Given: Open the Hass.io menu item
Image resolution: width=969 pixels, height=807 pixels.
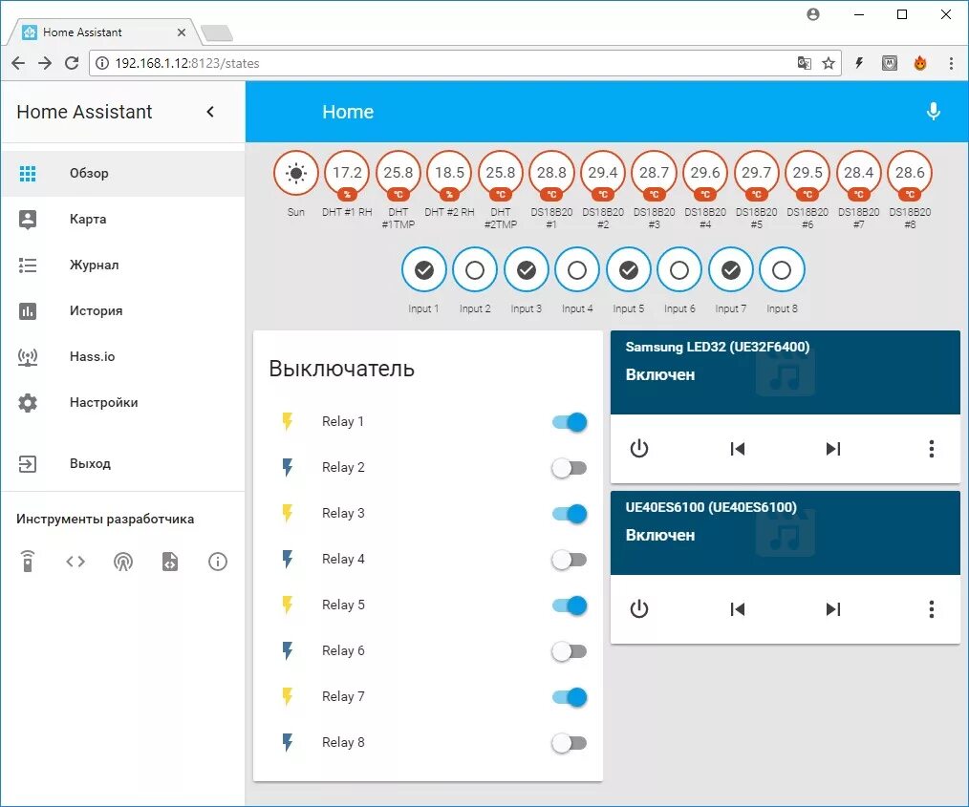Looking at the screenshot, I should click(123, 356).
